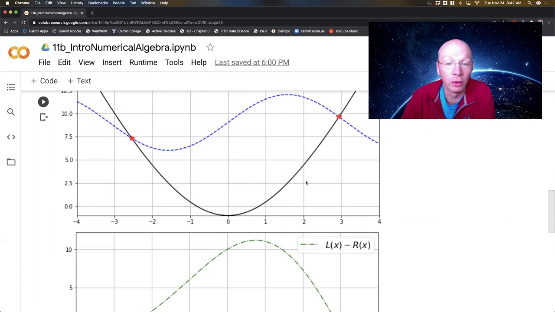Open the ISLR bookmark
This screenshot has width=555, height=312.
(260, 31)
